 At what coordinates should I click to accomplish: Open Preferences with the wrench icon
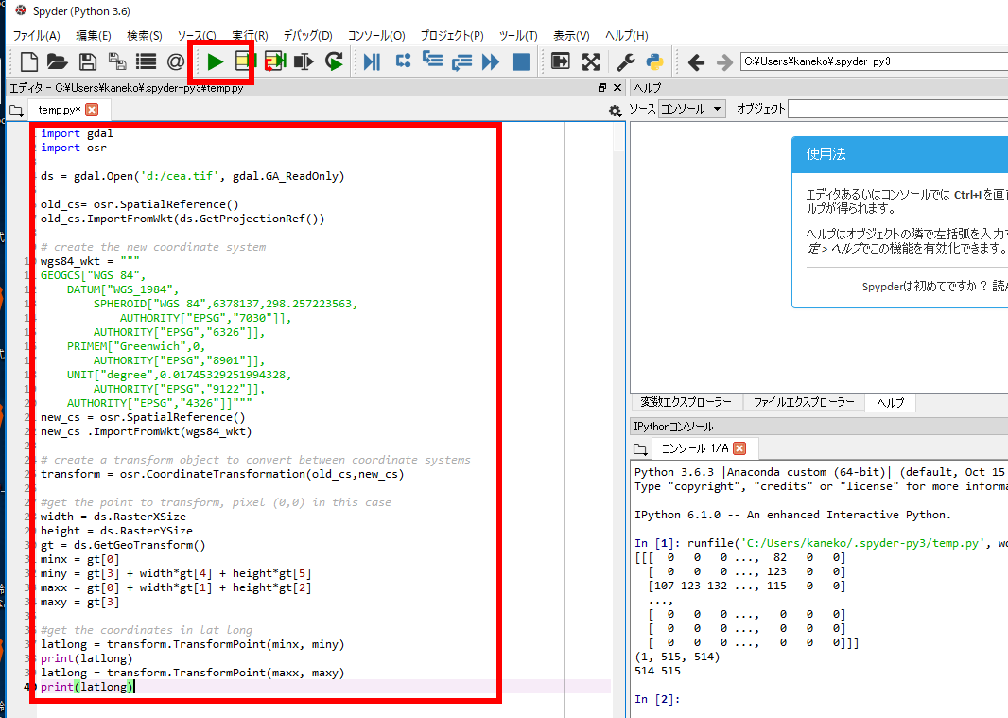pyautogui.click(x=625, y=62)
